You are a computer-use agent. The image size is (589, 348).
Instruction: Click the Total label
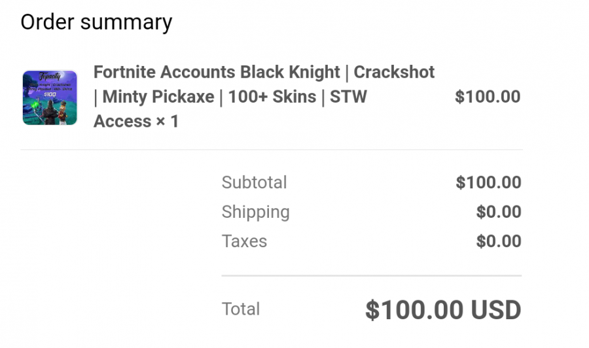(x=241, y=309)
